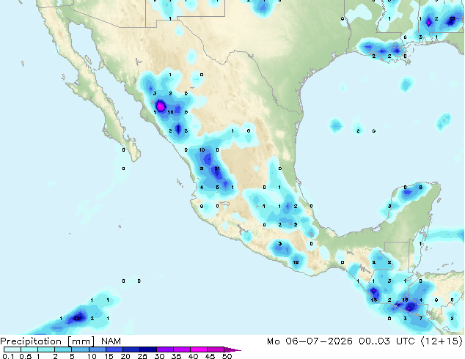Click the legend swatch between 5 and 10
The width and height of the screenshot is (465, 359).
(80, 349)
